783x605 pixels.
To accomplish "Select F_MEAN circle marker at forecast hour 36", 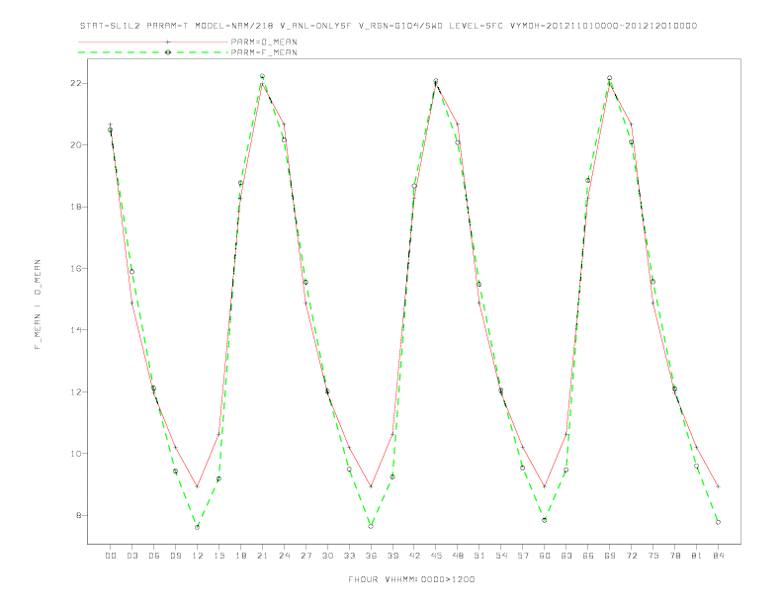I will click(371, 526).
